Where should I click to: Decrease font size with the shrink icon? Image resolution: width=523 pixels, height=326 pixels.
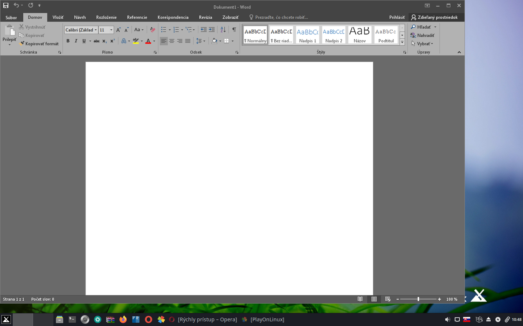pos(127,30)
